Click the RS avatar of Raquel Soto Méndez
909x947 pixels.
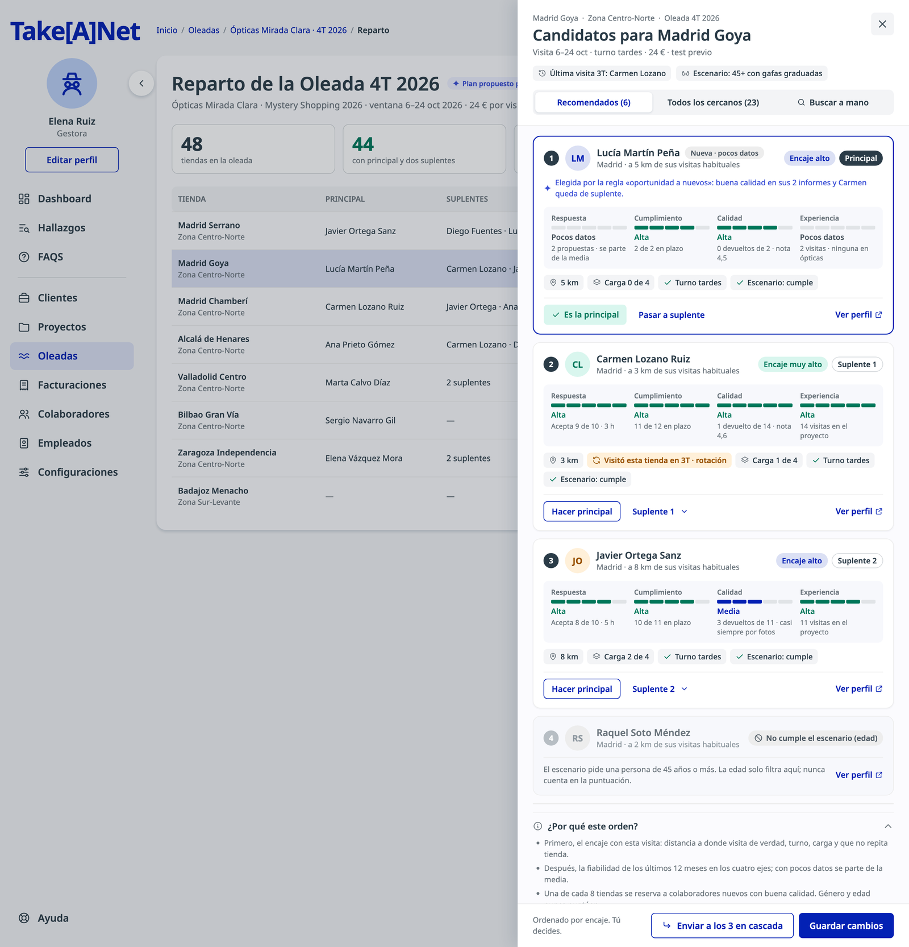coord(577,738)
